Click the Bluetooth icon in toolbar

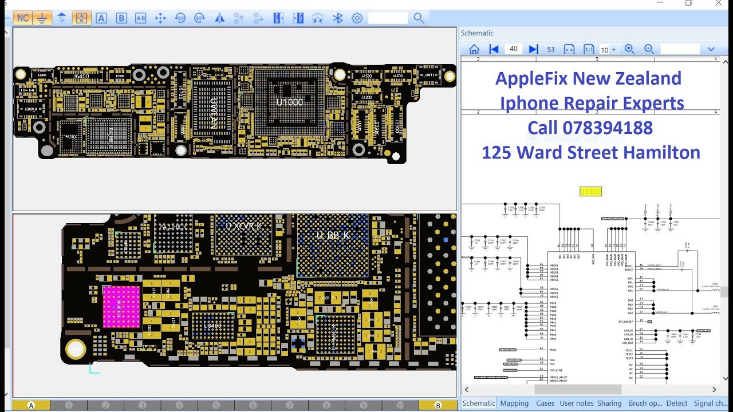coord(337,18)
